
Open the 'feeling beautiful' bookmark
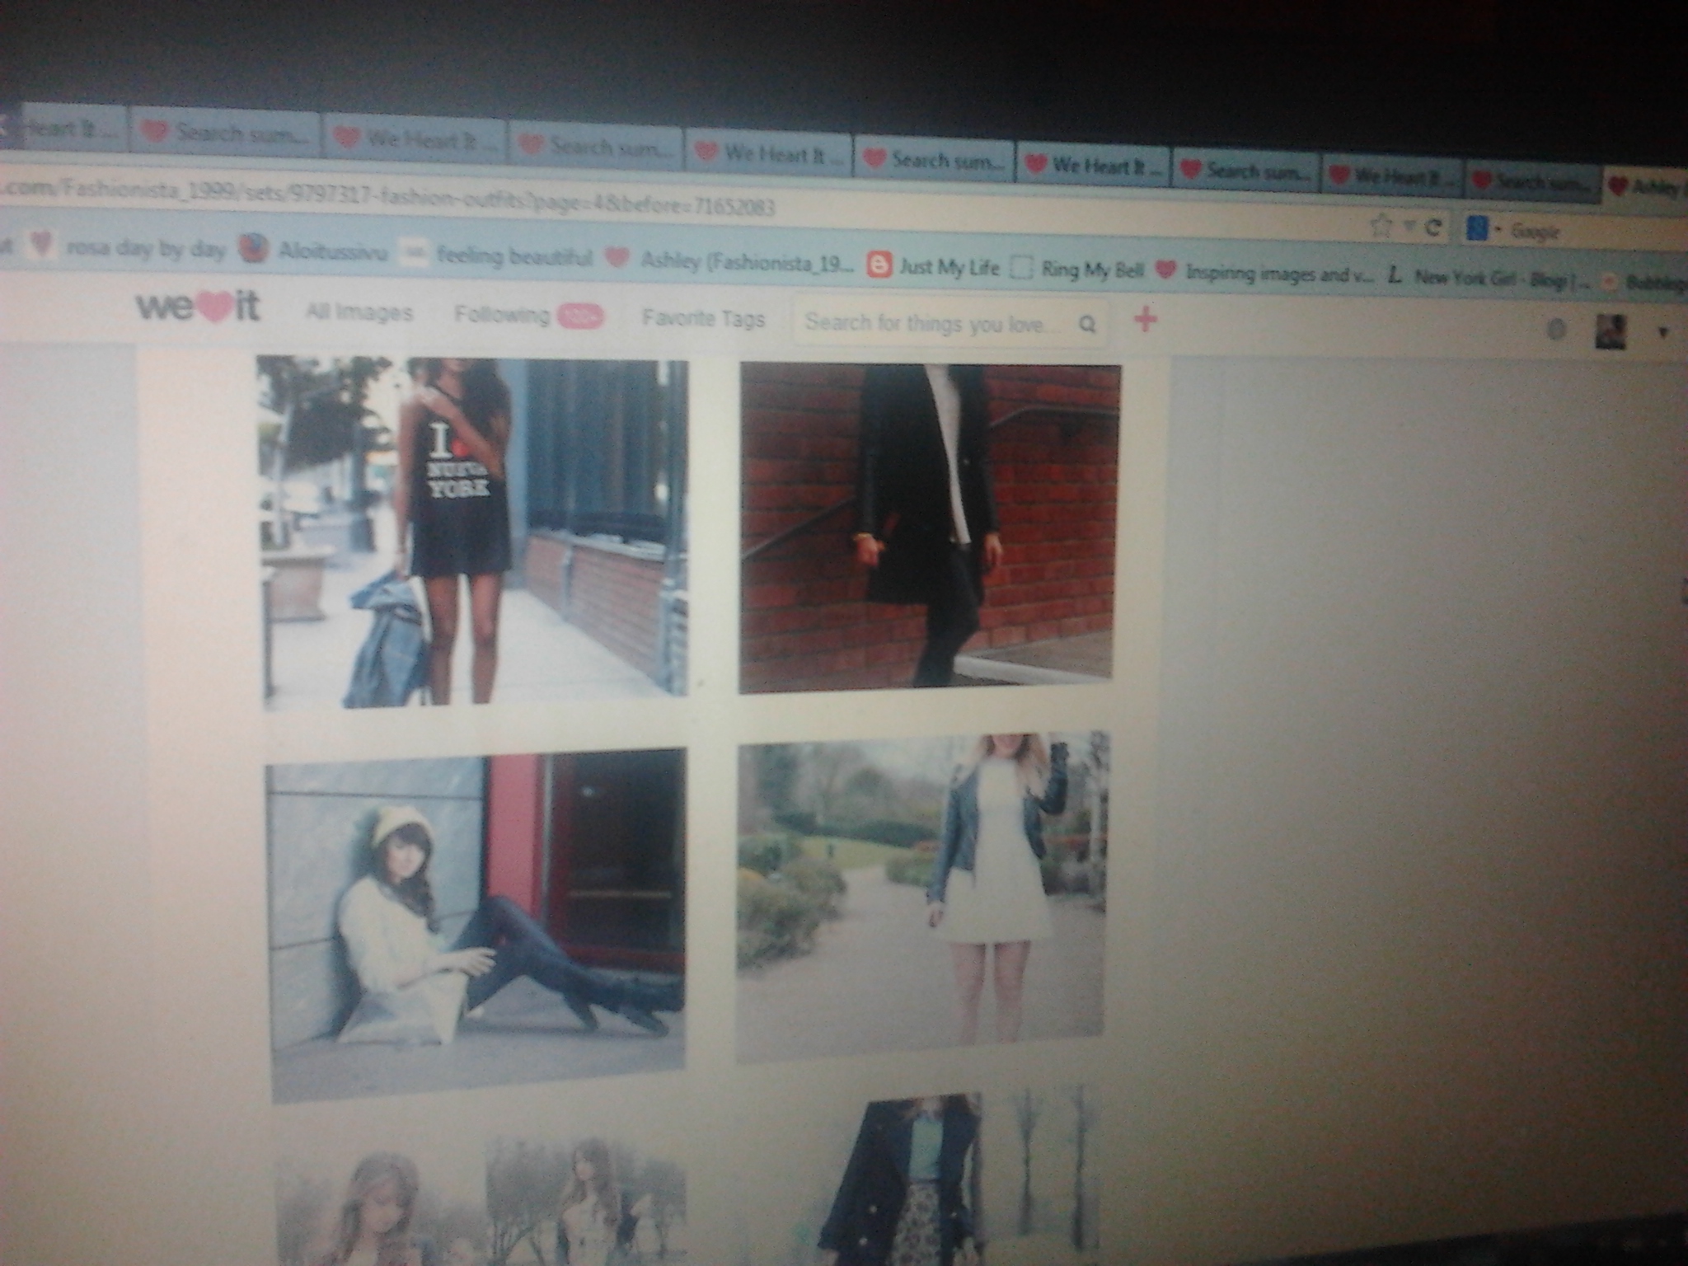click(x=497, y=256)
